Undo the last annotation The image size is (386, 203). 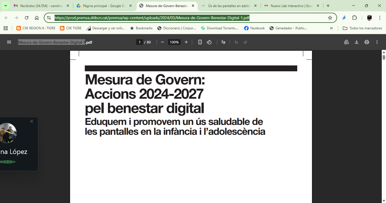coord(236,42)
